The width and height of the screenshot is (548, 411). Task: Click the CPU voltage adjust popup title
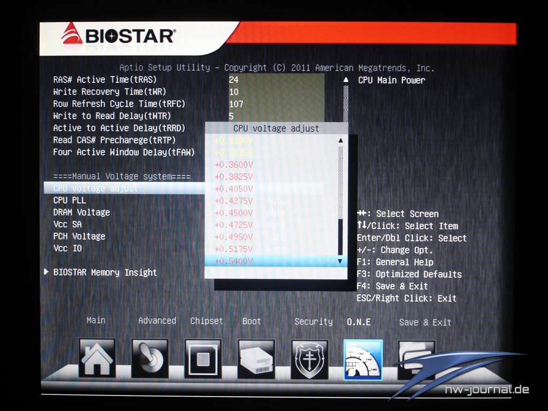(276, 128)
